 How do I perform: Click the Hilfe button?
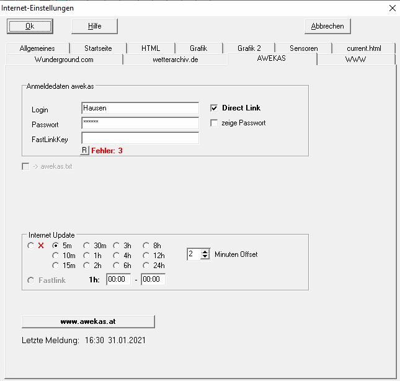94,26
